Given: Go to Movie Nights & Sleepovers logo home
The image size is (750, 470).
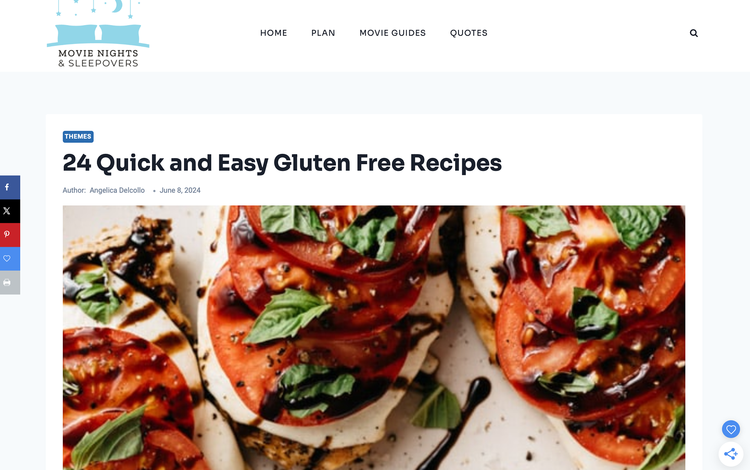Looking at the screenshot, I should [98, 34].
